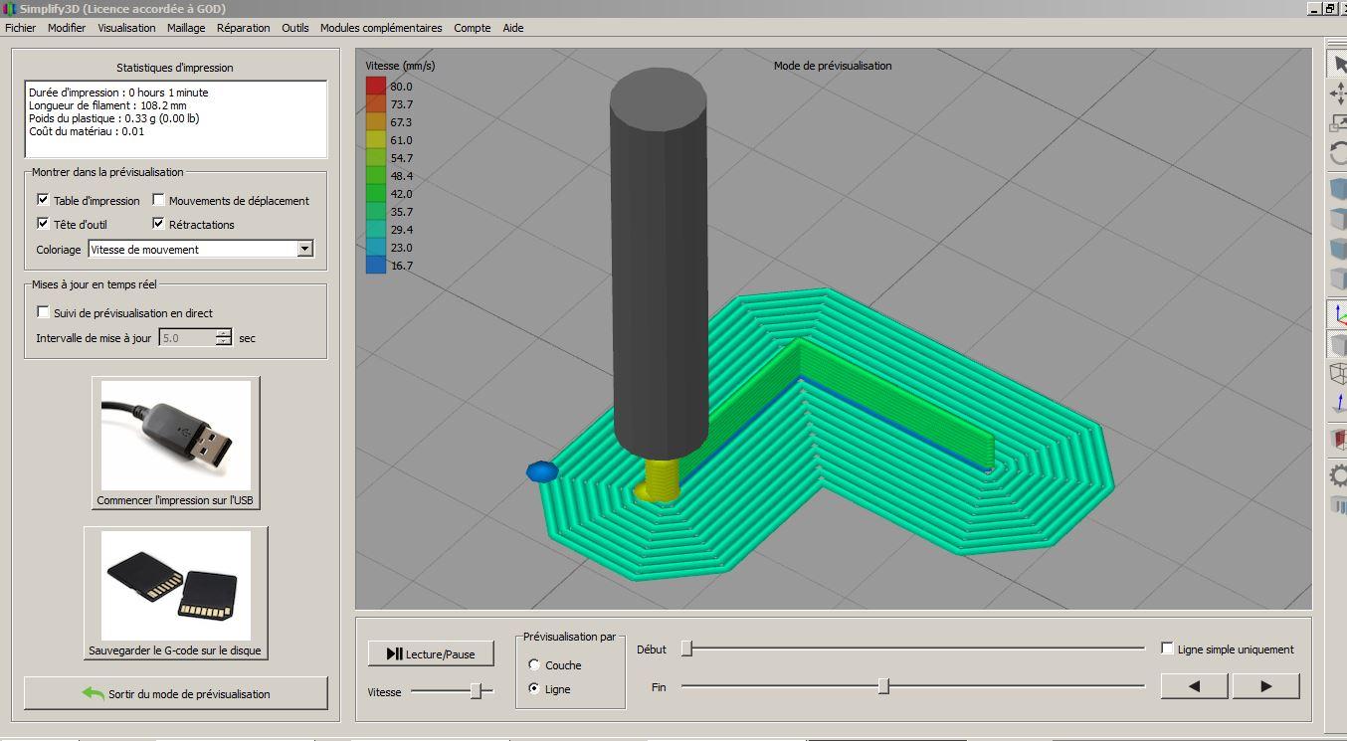Toggle the coordinate axes display icon
Screen dimensions: 1347x741
[1339, 314]
